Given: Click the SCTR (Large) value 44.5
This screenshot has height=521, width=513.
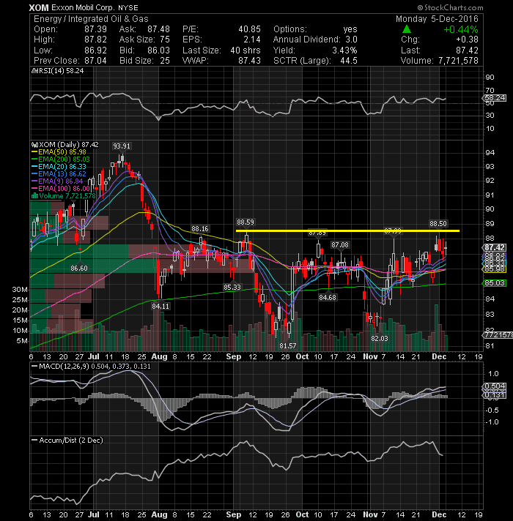Looking at the screenshot, I should pyautogui.click(x=349, y=61).
